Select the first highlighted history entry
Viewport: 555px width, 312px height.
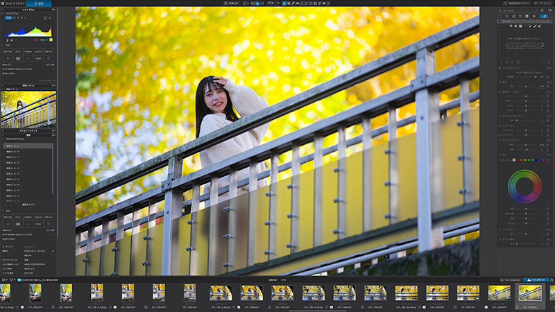28,146
